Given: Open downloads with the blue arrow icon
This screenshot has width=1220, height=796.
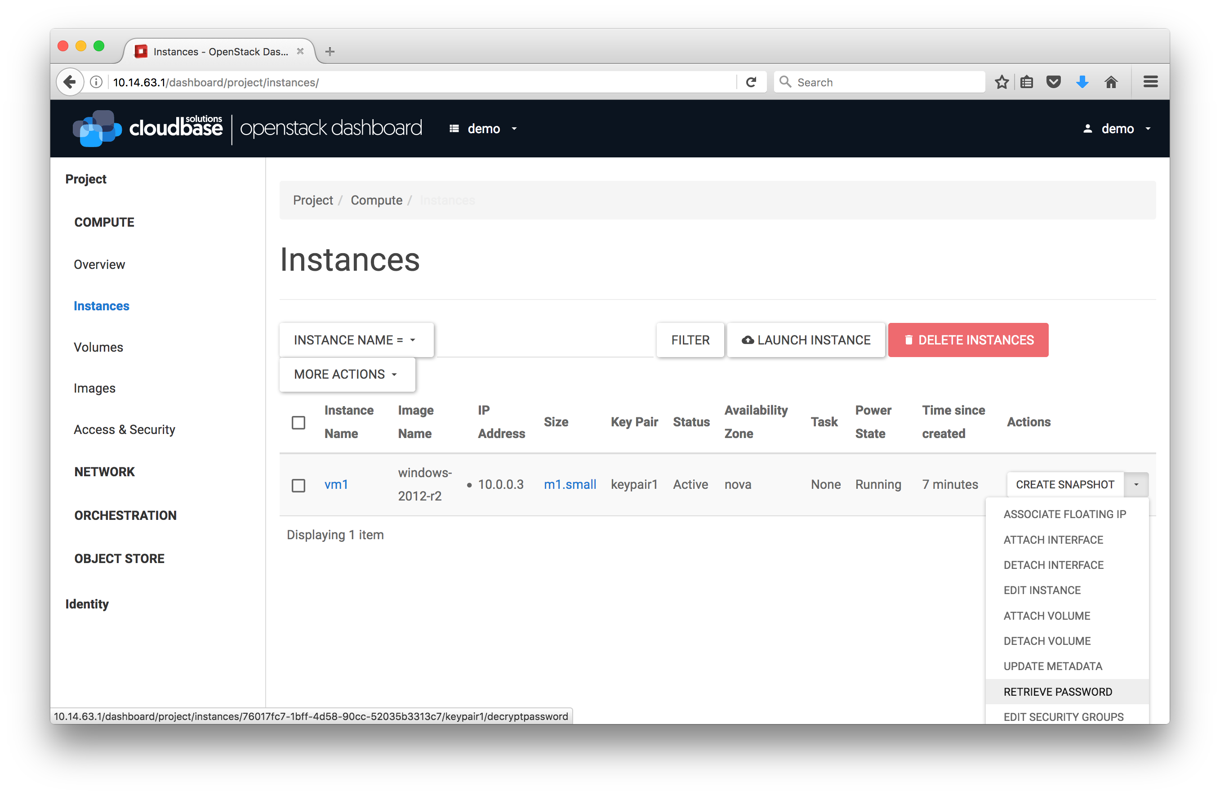Looking at the screenshot, I should point(1082,82).
